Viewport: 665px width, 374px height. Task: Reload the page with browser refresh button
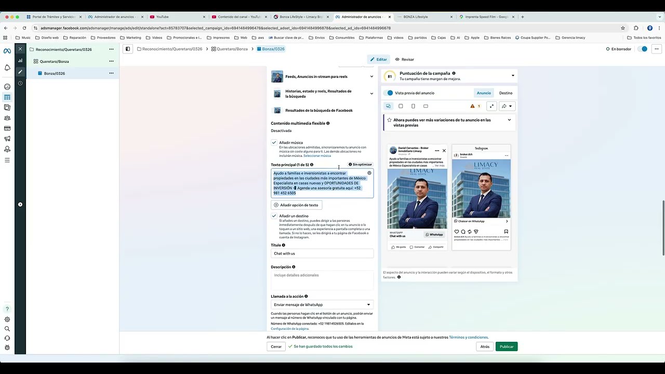coord(24,28)
